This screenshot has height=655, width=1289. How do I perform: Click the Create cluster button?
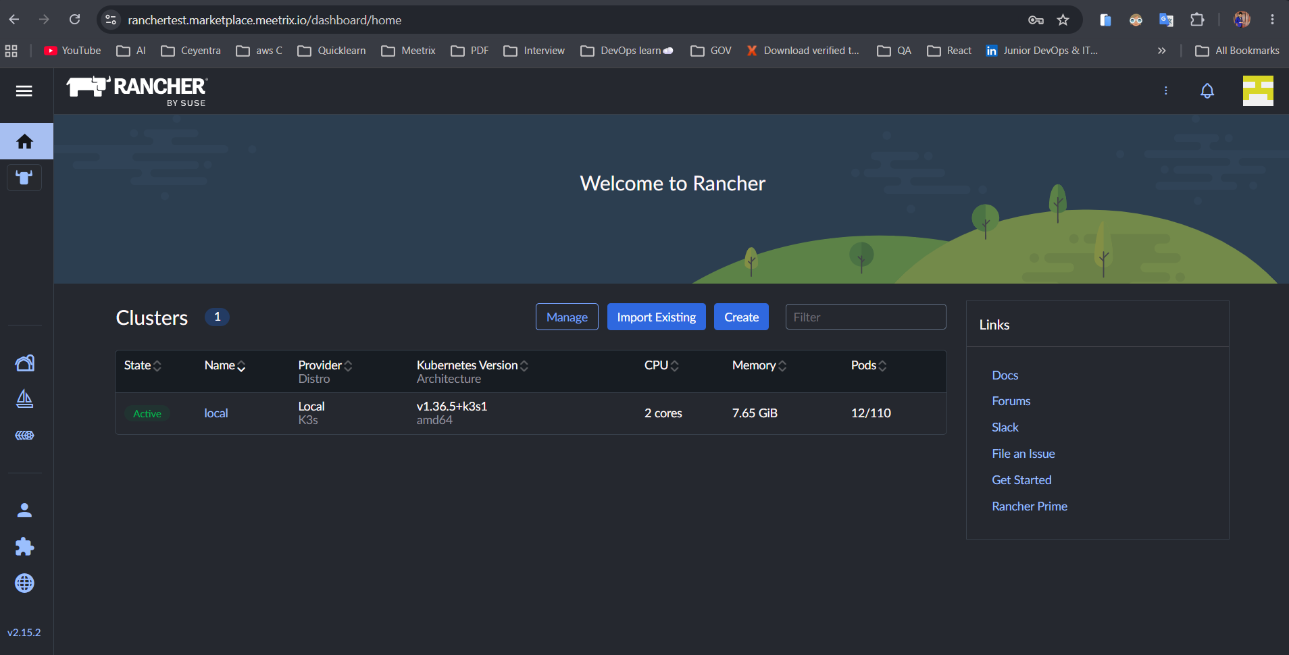[x=741, y=317]
